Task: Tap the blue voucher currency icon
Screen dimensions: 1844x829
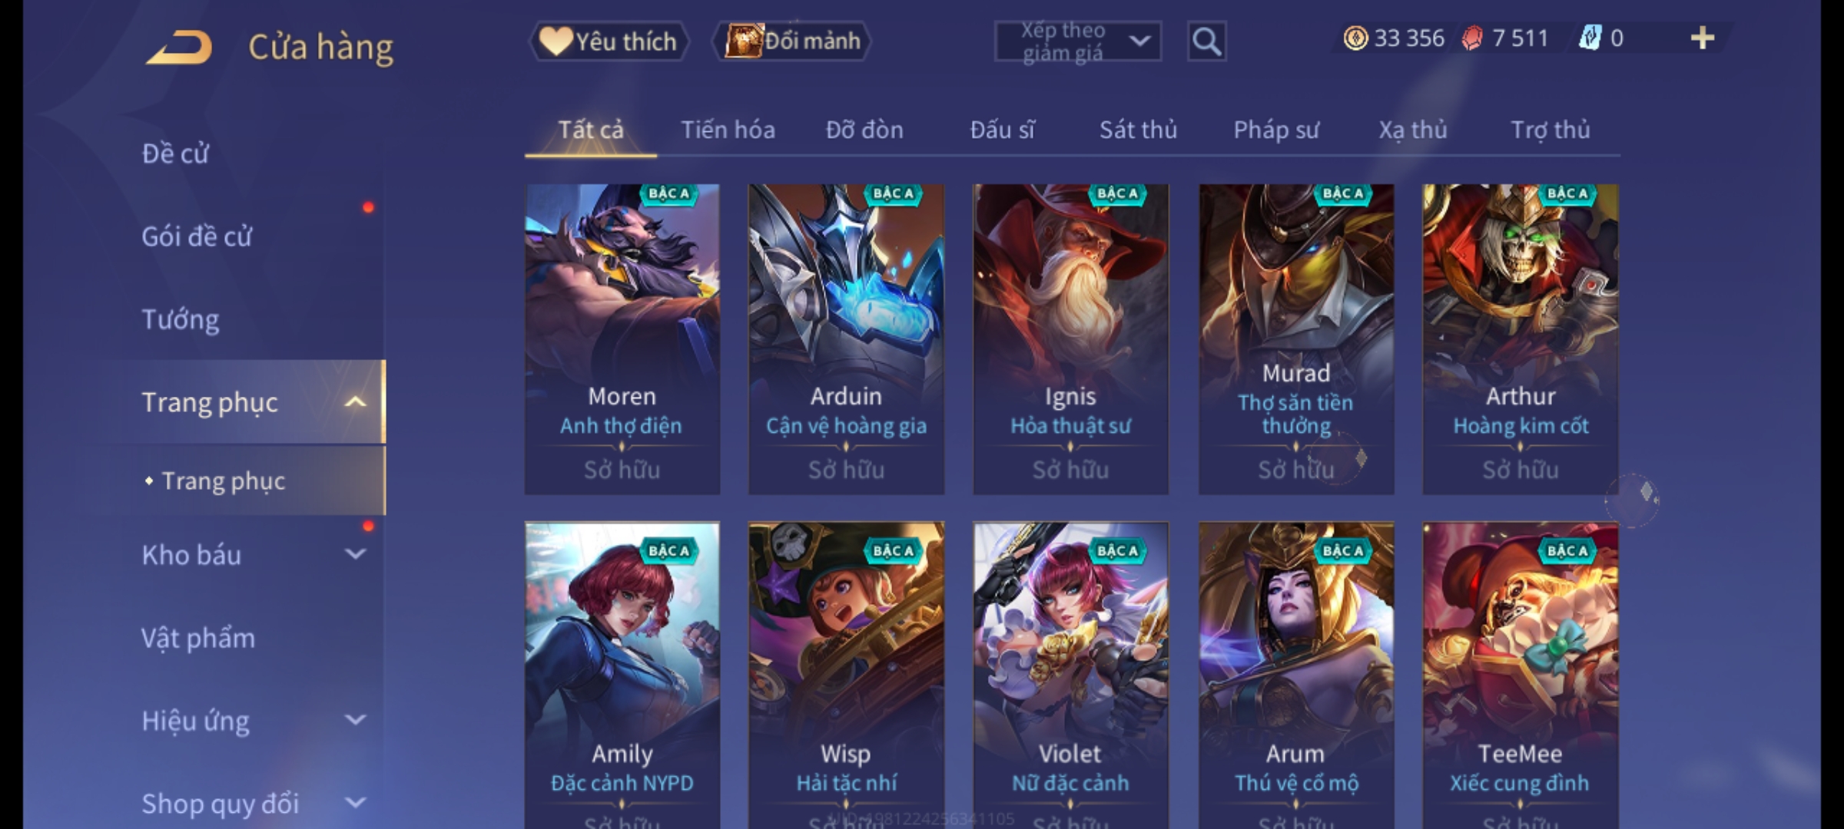Action: click(1590, 38)
